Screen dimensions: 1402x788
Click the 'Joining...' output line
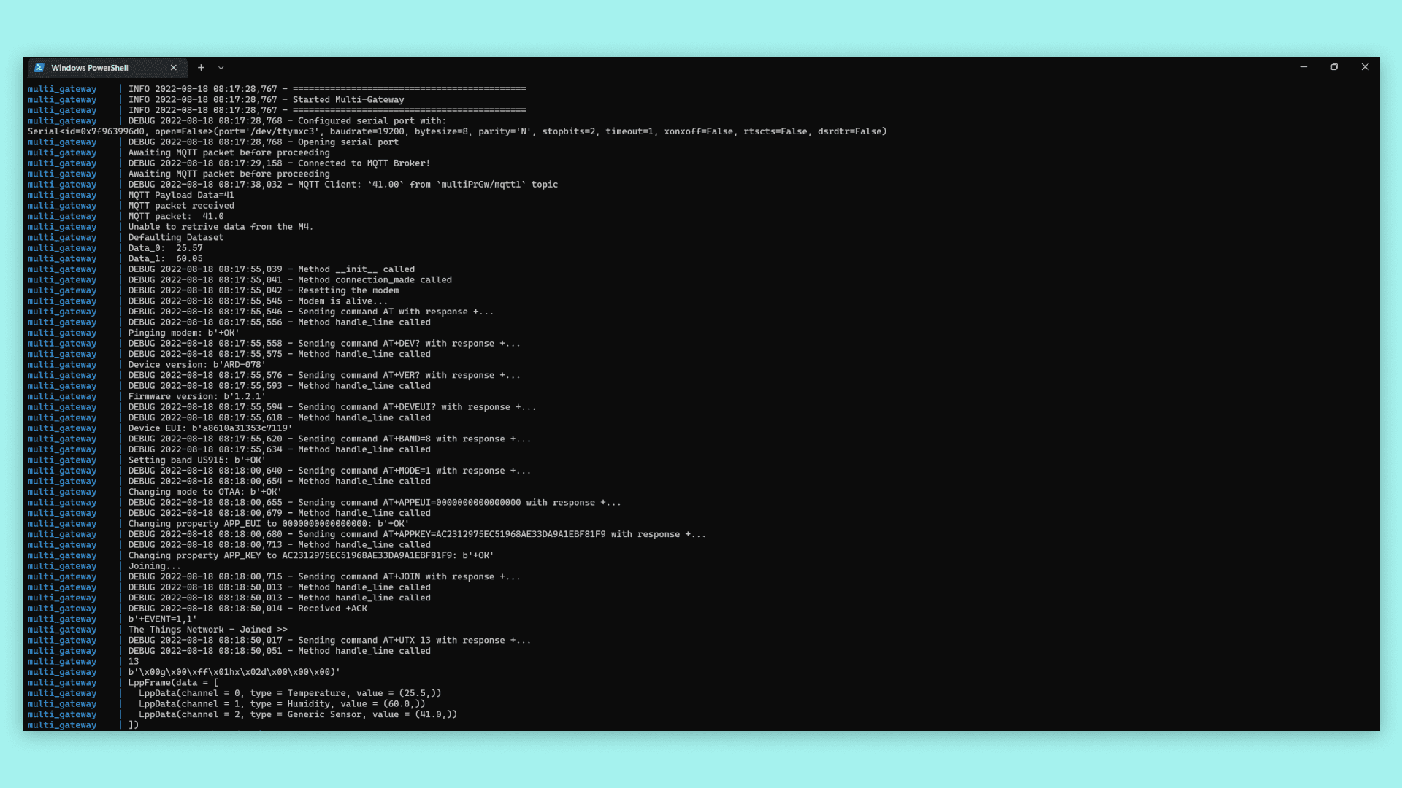point(154,566)
